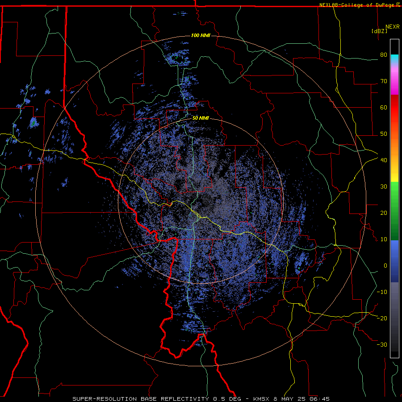Click the 30 value on the dBZ scale

[384, 187]
